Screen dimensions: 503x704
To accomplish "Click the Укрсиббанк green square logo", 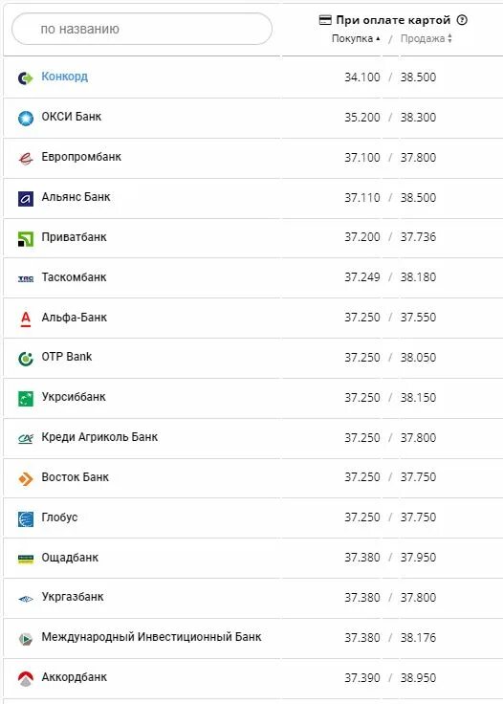I will [26, 399].
